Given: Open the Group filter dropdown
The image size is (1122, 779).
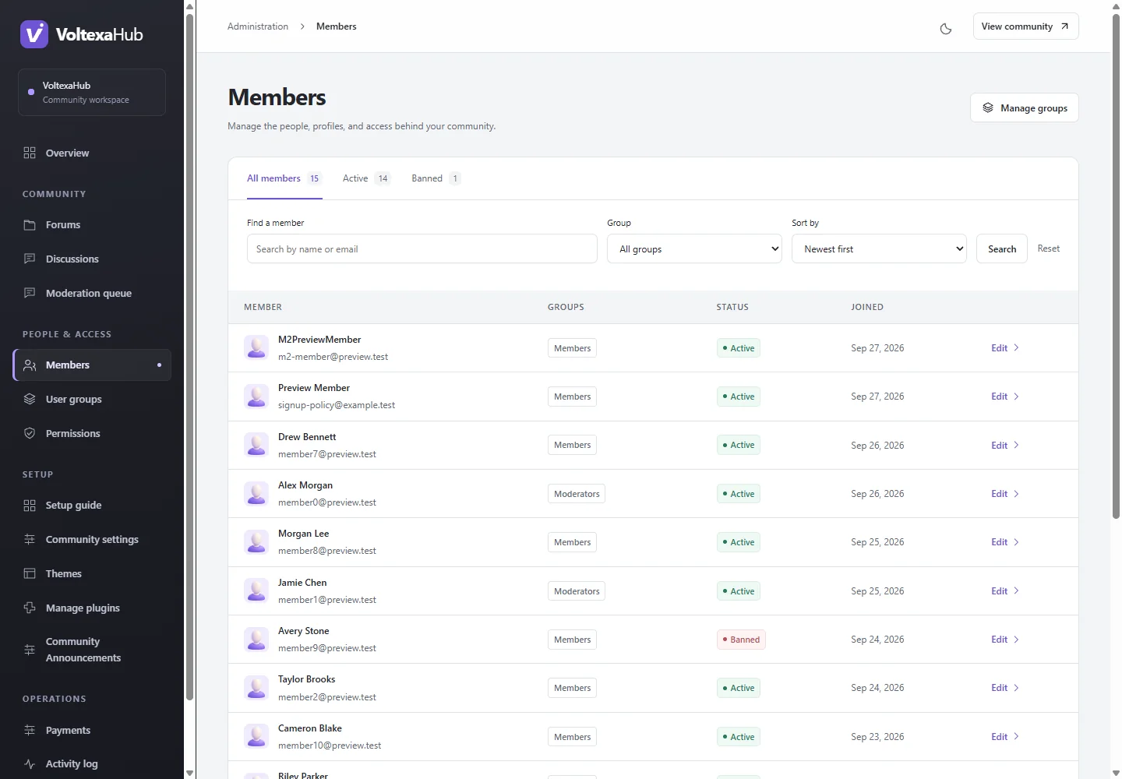Looking at the screenshot, I should click(x=694, y=249).
